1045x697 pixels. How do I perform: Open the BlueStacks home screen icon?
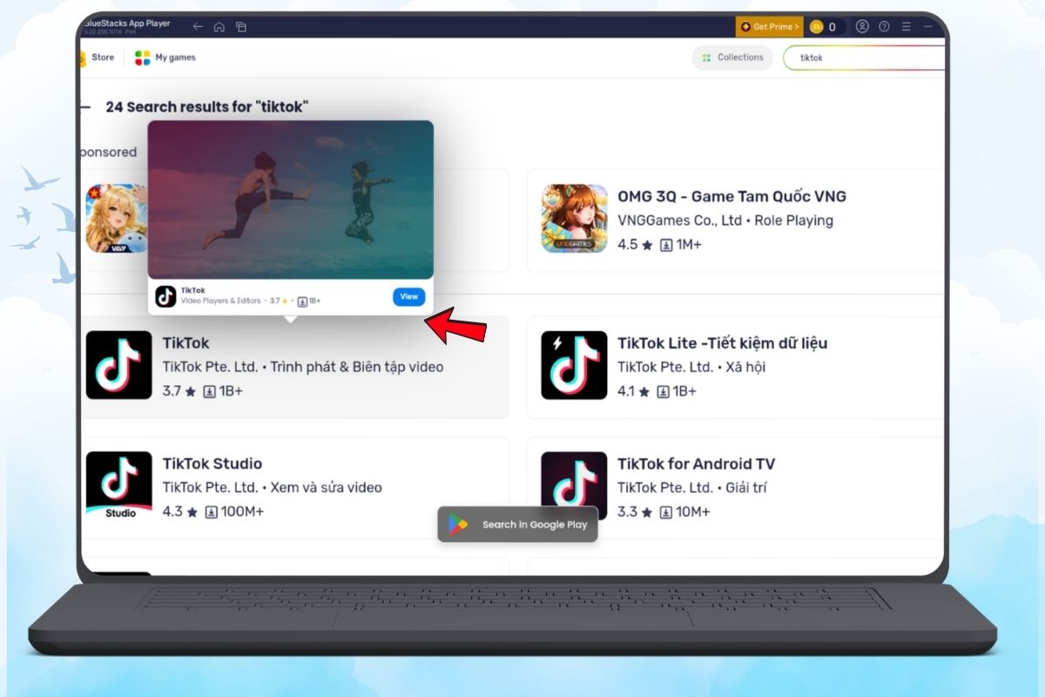pos(220,27)
